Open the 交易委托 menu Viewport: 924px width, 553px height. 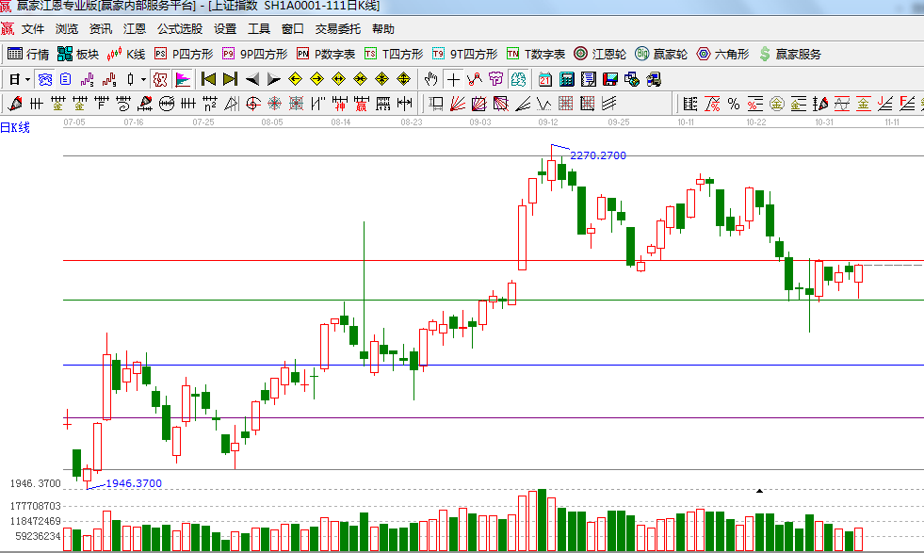[x=337, y=29]
